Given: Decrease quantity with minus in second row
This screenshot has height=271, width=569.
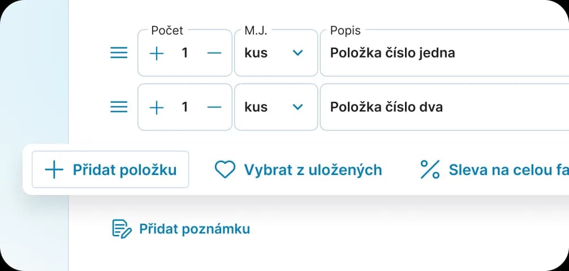Looking at the screenshot, I should 214,107.
